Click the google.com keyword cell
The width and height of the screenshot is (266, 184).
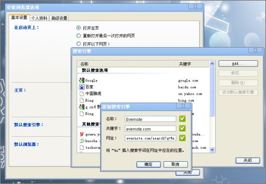[188, 80]
